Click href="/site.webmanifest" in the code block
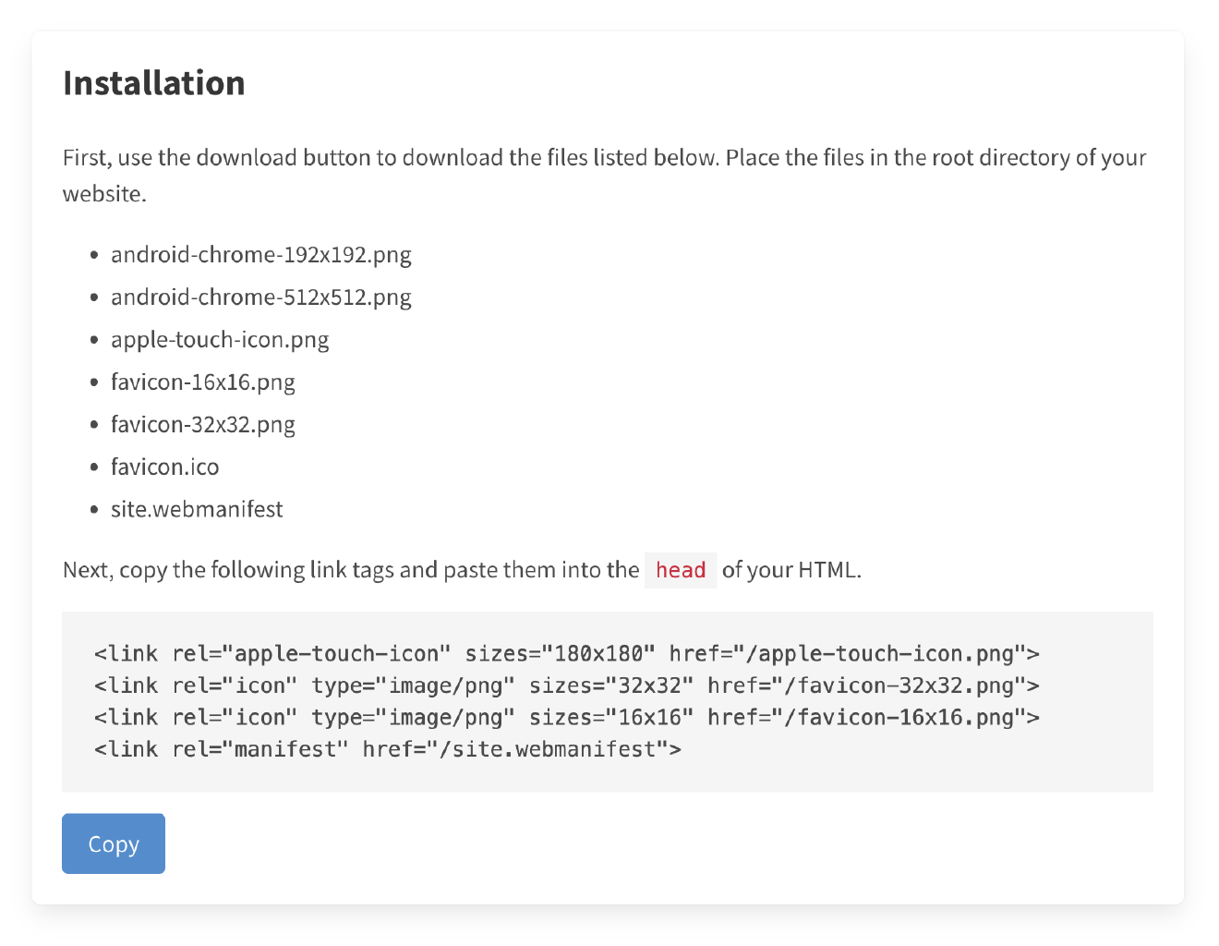This screenshot has width=1219, height=946. pyautogui.click(x=521, y=749)
